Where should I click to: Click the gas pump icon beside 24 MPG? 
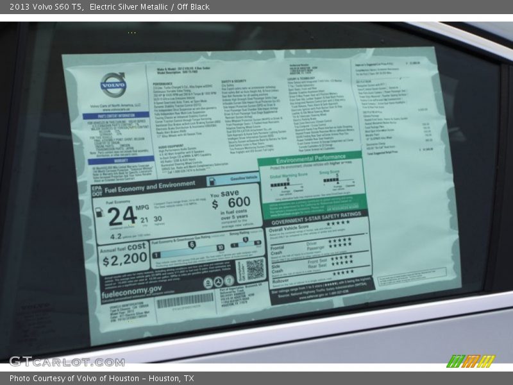click(99, 212)
